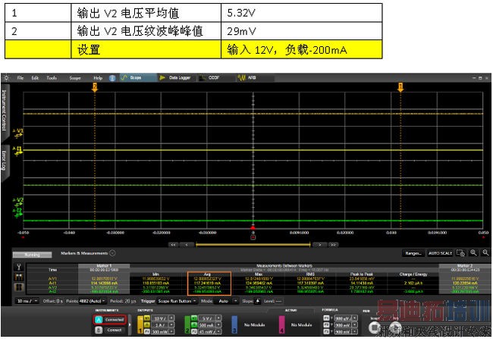Screen dimensions: 493x339
Task: Switch to the Scope tab
Action: [x=138, y=77]
